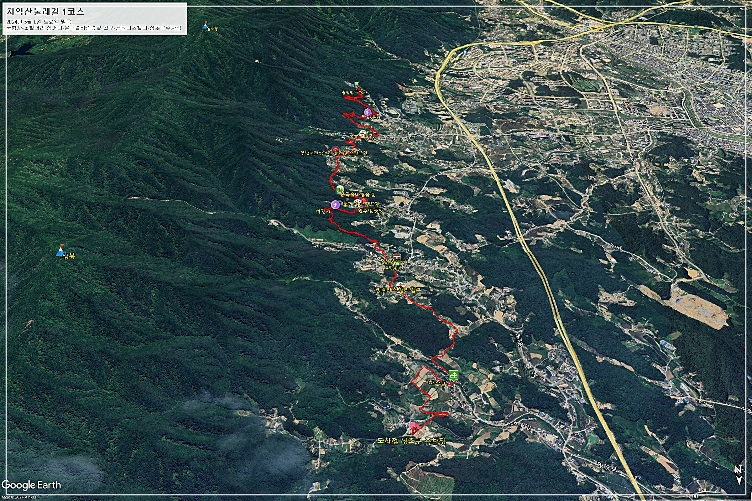Image resolution: width=752 pixels, height=501 pixels.
Task: Click the 황골로 road label
Action: [x=607, y=466]
